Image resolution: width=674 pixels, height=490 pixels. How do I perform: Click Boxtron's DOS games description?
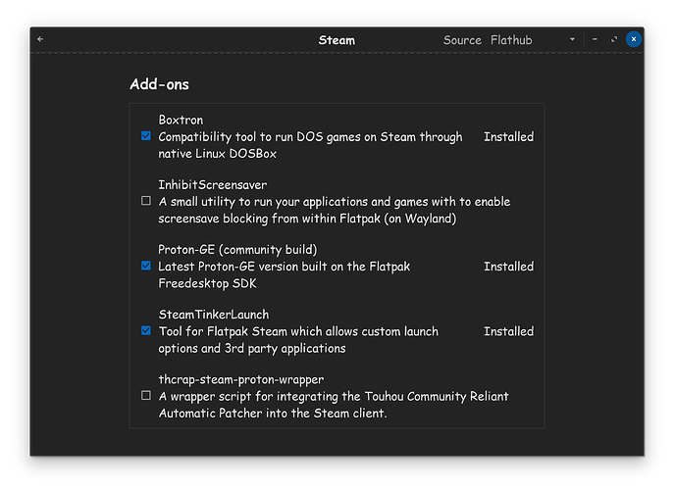pyautogui.click(x=310, y=145)
